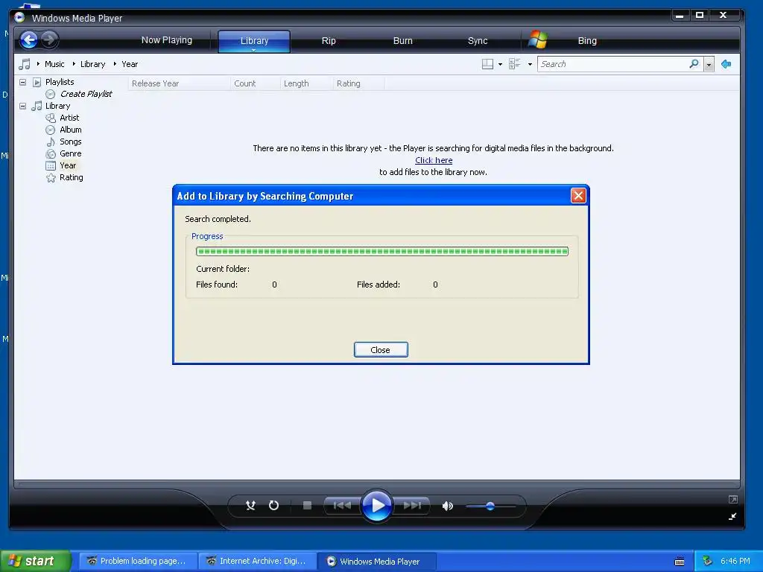Close Add to Library dialog with X
The height and width of the screenshot is (572, 763).
click(578, 196)
